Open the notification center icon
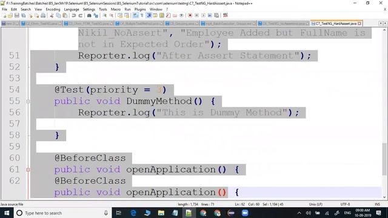 [x=378, y=213]
